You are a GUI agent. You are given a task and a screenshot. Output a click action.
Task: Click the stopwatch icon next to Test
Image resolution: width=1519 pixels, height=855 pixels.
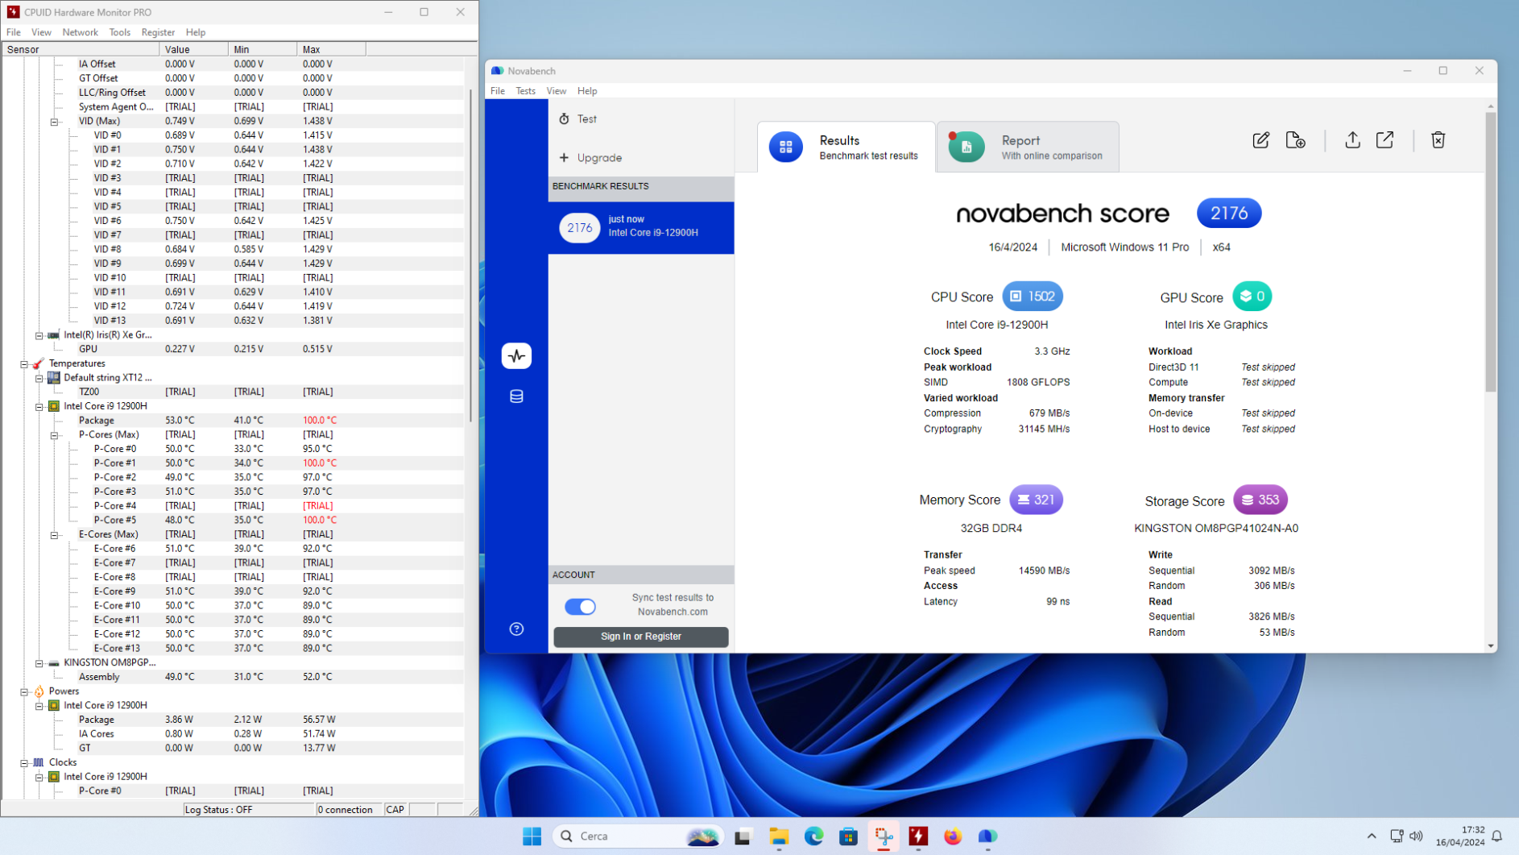(564, 119)
